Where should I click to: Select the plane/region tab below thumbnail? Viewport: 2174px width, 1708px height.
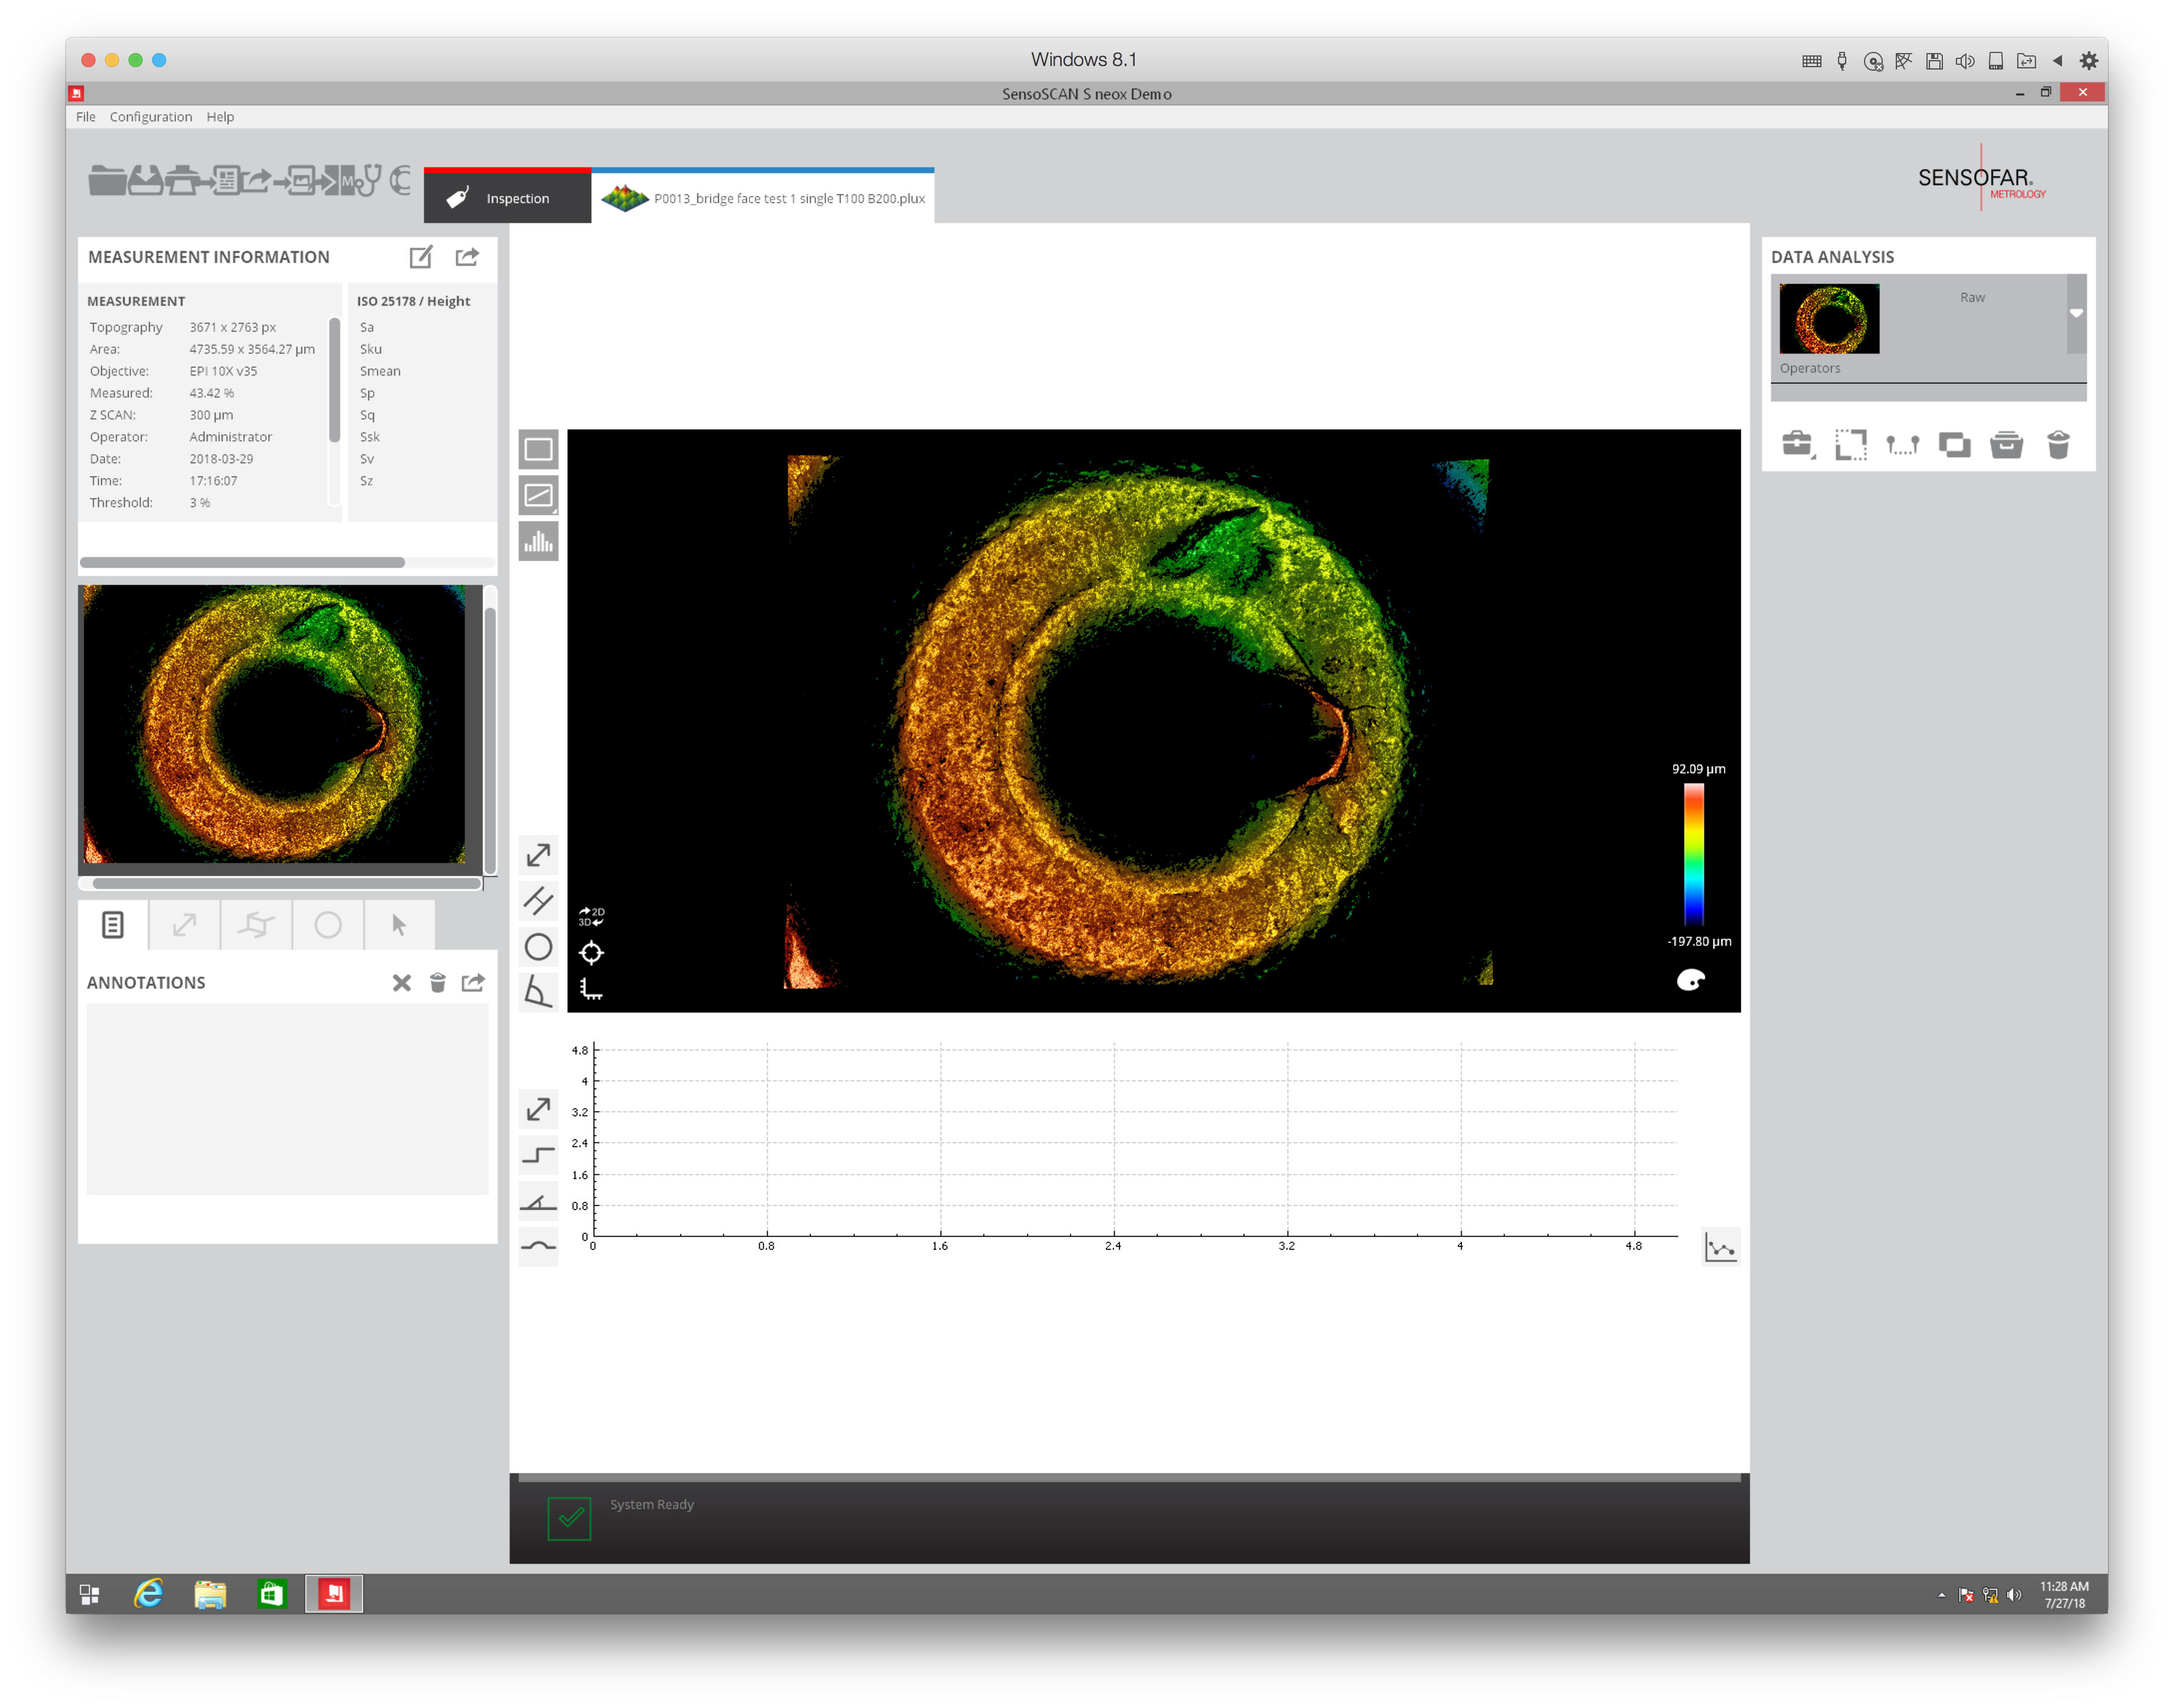pos(256,925)
